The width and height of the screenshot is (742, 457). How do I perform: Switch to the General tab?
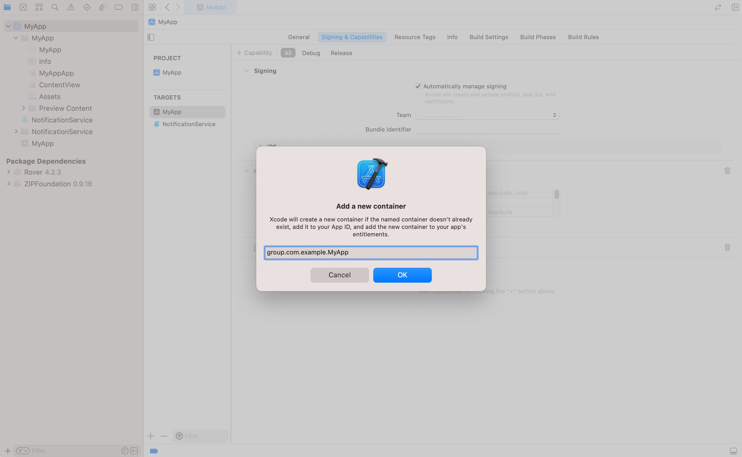pos(299,37)
